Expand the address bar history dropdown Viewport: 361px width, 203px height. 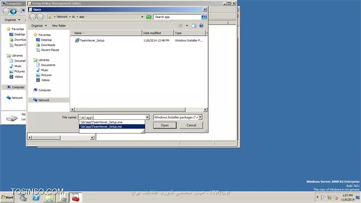(x=142, y=17)
